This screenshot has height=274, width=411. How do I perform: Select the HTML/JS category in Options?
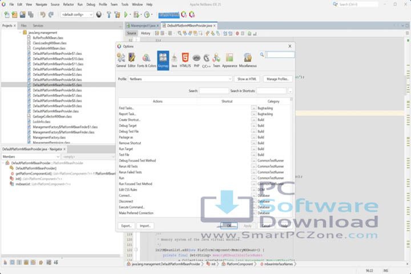(x=186, y=61)
